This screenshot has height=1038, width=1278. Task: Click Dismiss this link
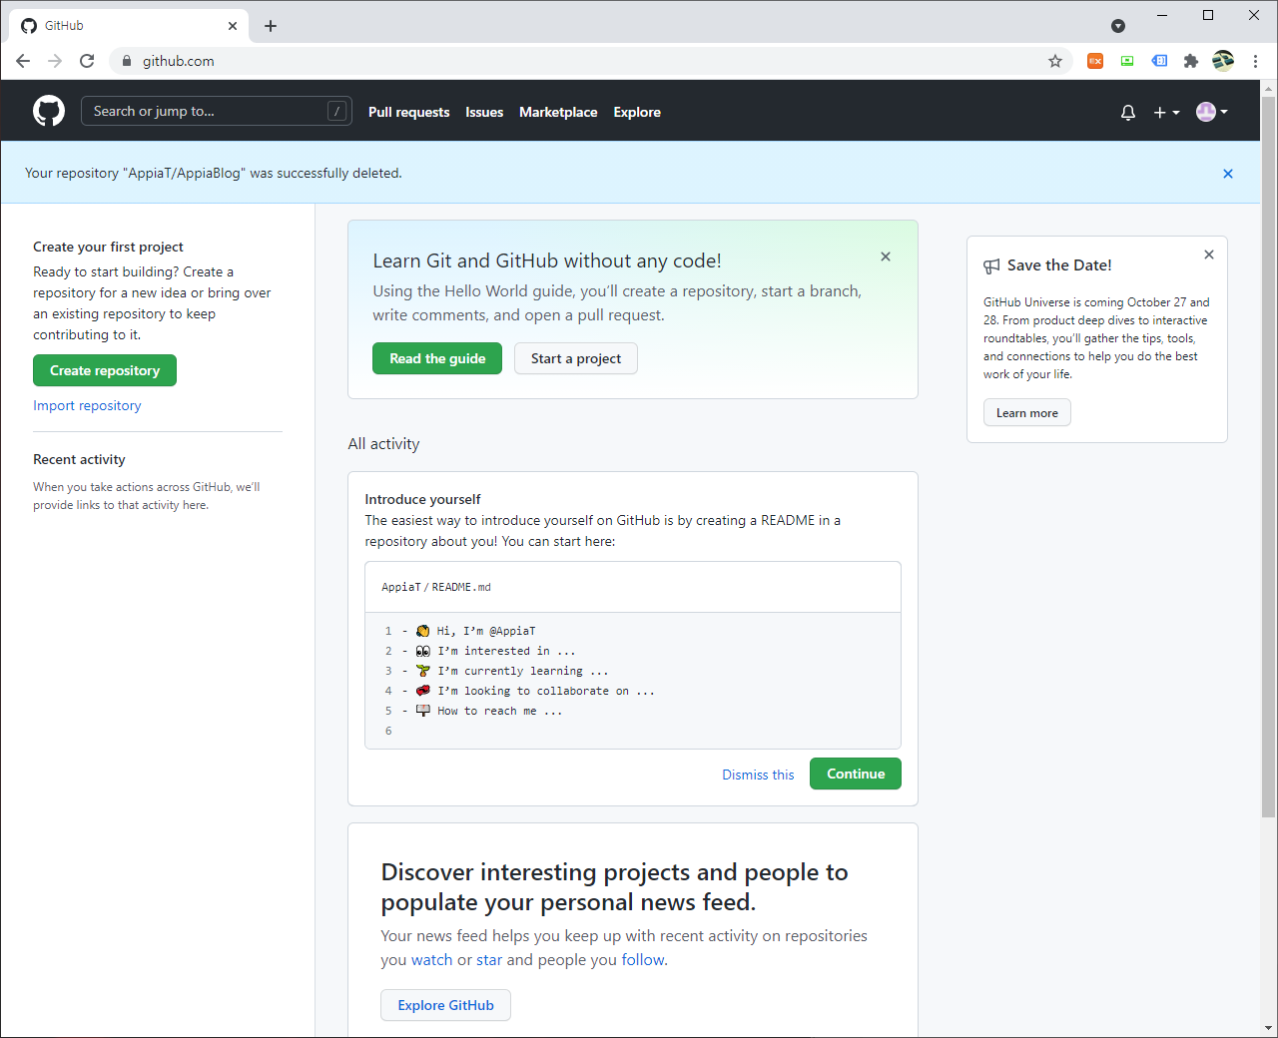point(758,775)
